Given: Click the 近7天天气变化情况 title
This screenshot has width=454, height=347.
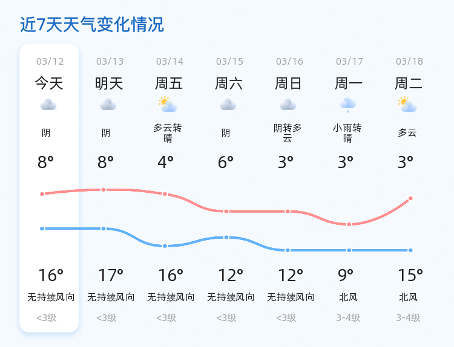Looking at the screenshot, I should tap(92, 25).
